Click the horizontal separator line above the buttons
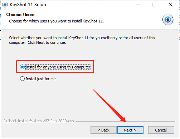This screenshot has height=139, width=180. (x=125, y=122)
